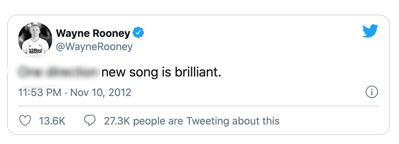Click the reply speech bubble icon

coord(90,121)
